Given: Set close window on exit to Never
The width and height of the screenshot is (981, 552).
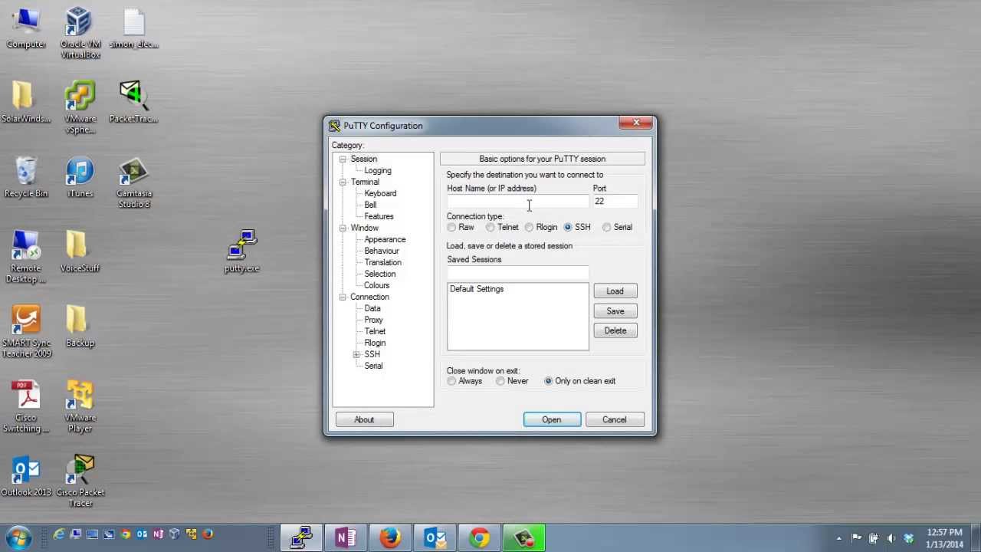Looking at the screenshot, I should tap(512, 381).
